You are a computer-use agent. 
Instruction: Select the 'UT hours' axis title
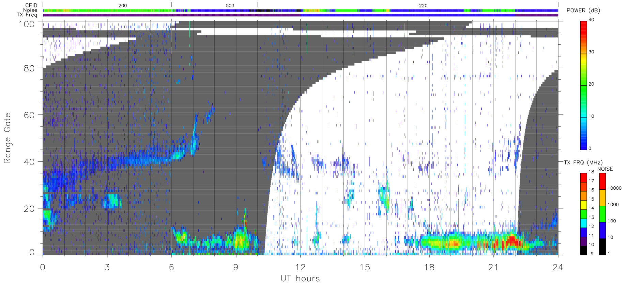(x=300, y=278)
